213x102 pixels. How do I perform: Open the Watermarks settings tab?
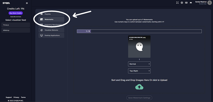click(51, 19)
